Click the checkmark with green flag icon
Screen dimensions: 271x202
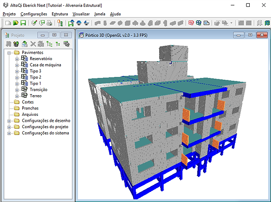pos(42,23)
